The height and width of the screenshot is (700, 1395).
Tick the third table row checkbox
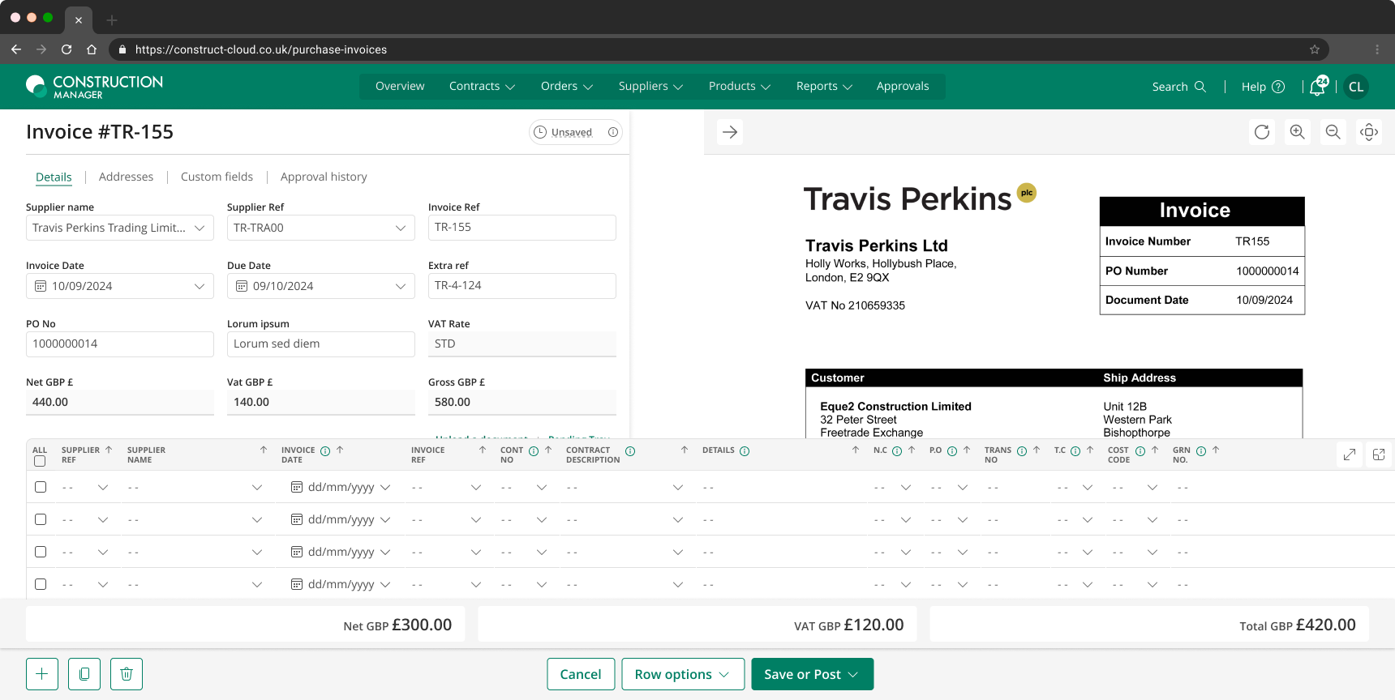coord(41,552)
